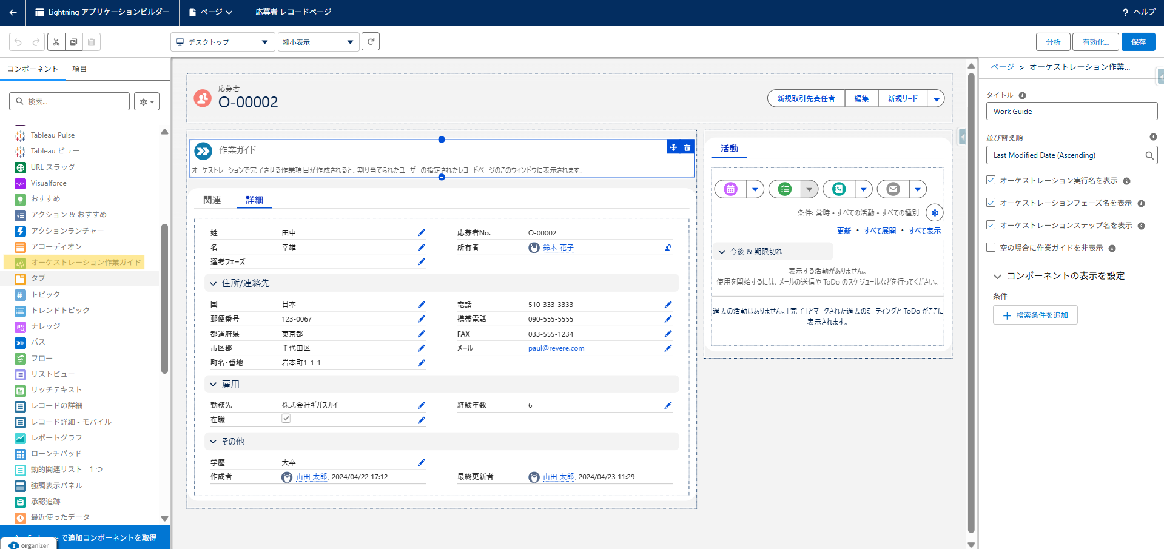Open the デスクトップ device dropdown
Screen dimensions: 1164x549
tap(221, 42)
